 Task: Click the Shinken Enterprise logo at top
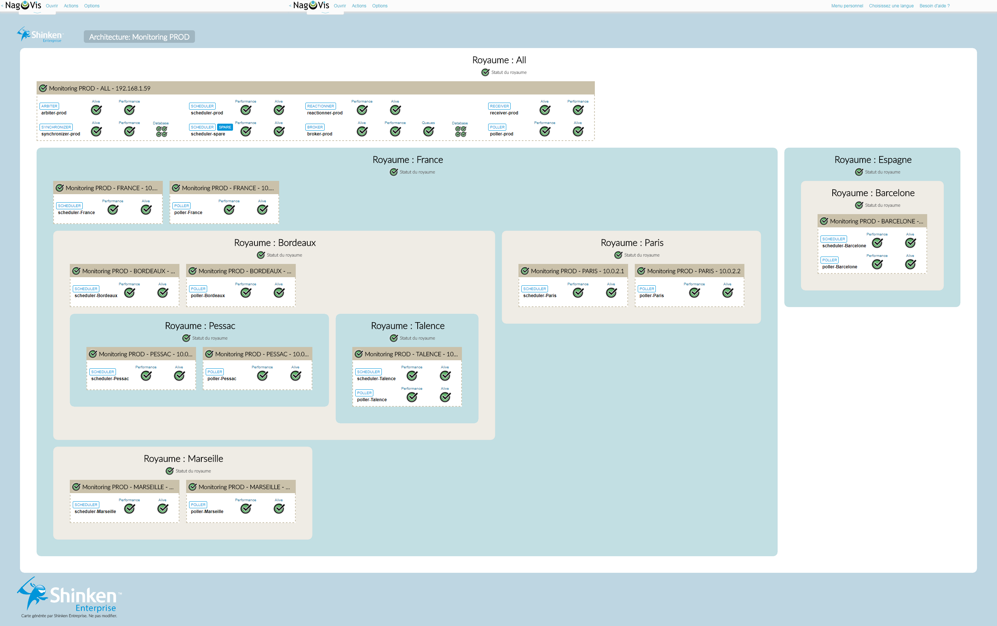[x=41, y=35]
